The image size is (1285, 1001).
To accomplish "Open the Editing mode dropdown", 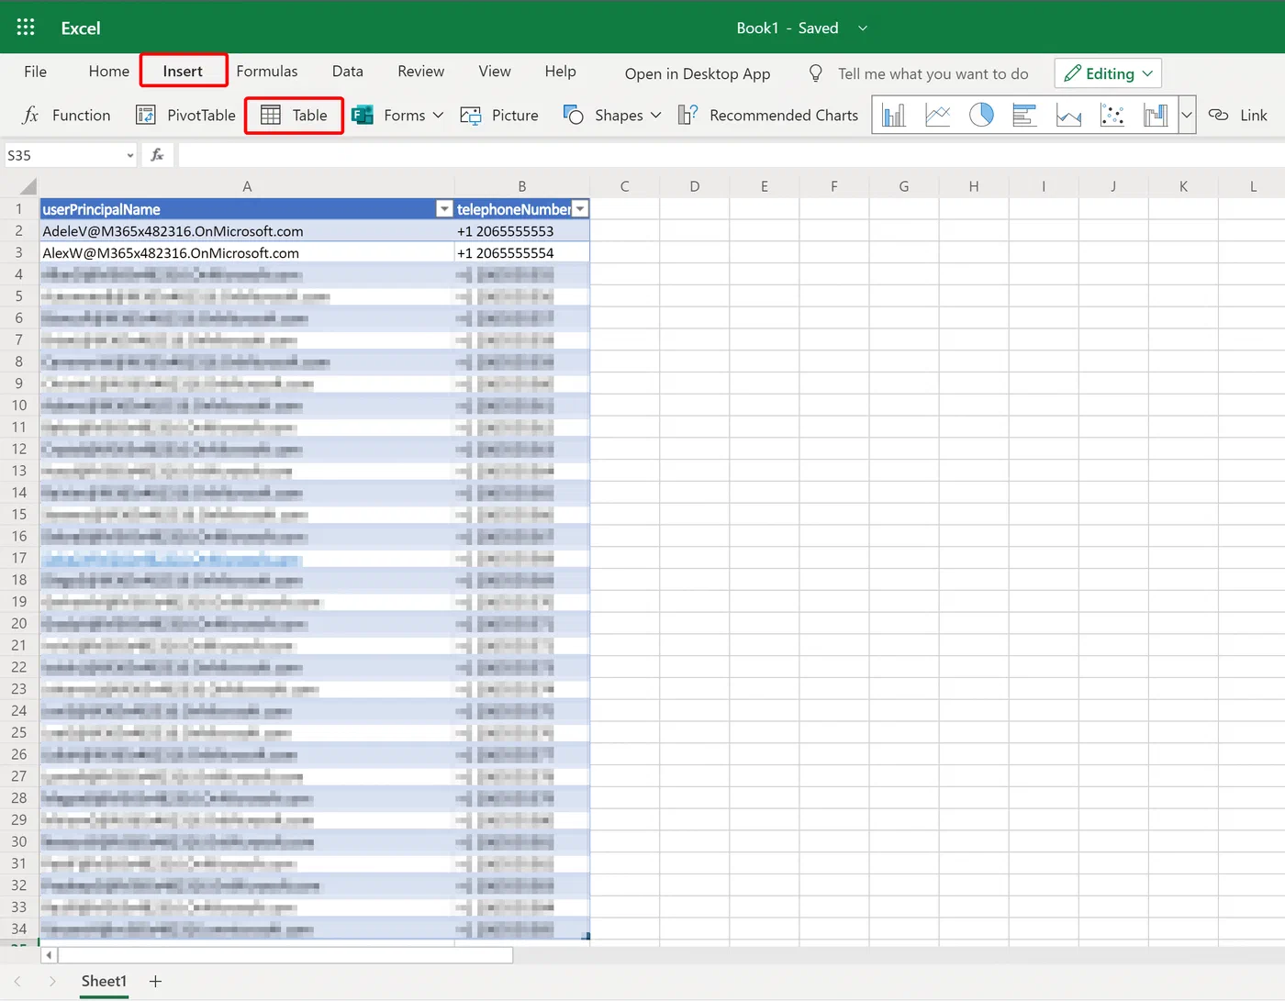I will pos(1109,73).
